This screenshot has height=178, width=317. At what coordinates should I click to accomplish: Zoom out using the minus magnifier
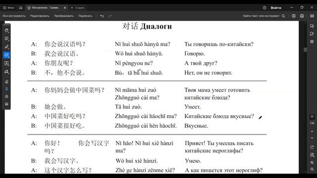312,169
